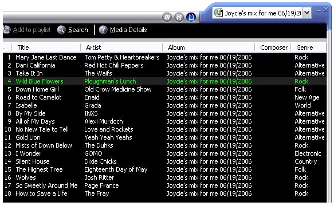Select track The Highest Tree
The image size is (334, 206).
coord(39,169)
